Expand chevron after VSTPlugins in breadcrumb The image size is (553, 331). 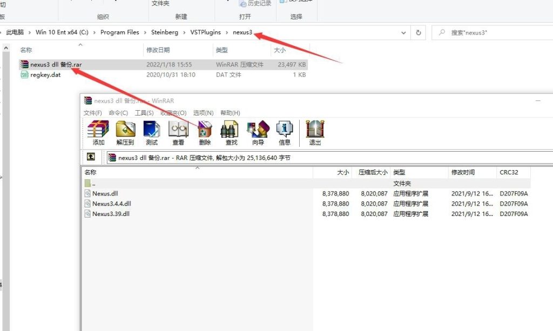[227, 32]
